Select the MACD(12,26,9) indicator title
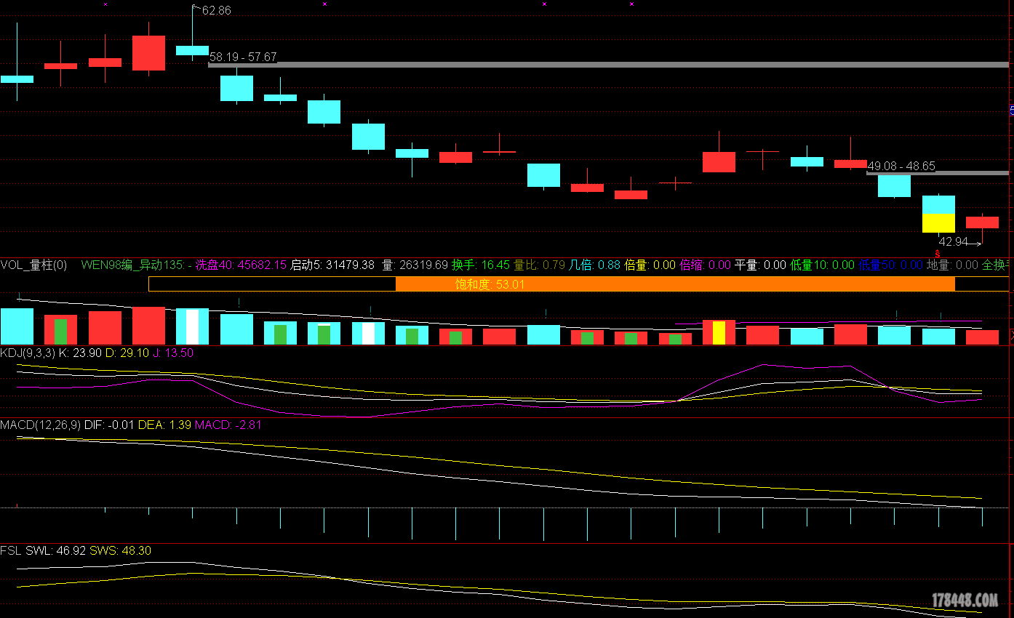 [41, 425]
